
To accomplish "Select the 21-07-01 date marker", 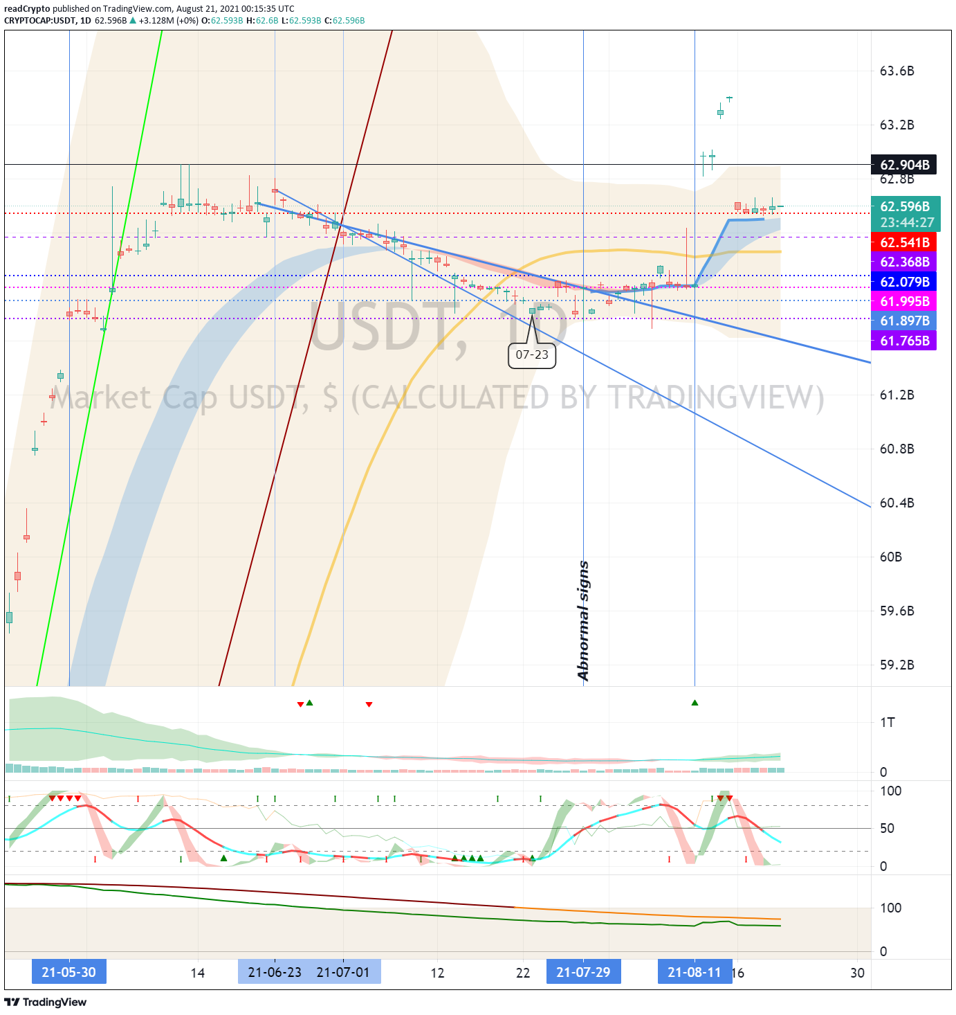I will coord(344,972).
